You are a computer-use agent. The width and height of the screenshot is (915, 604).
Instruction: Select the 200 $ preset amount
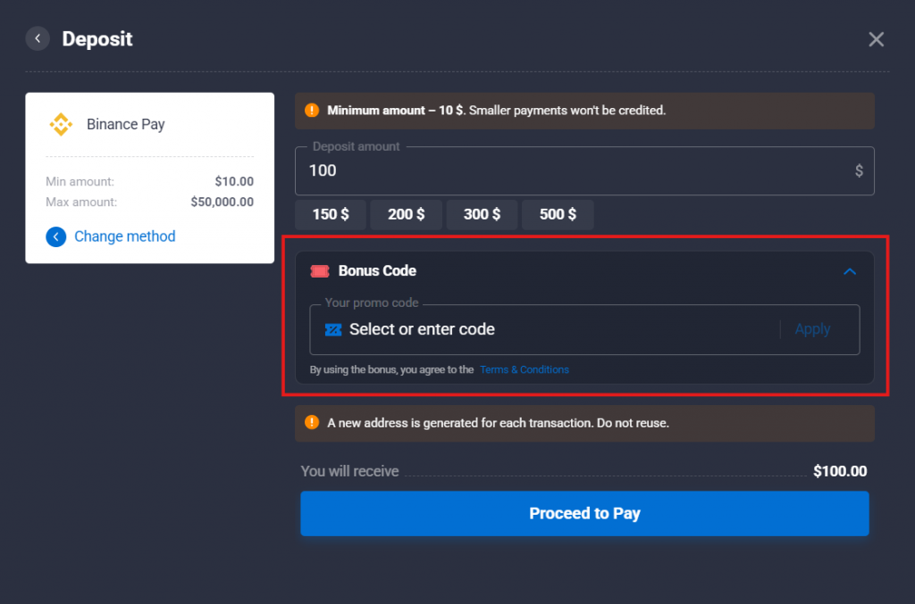point(407,214)
